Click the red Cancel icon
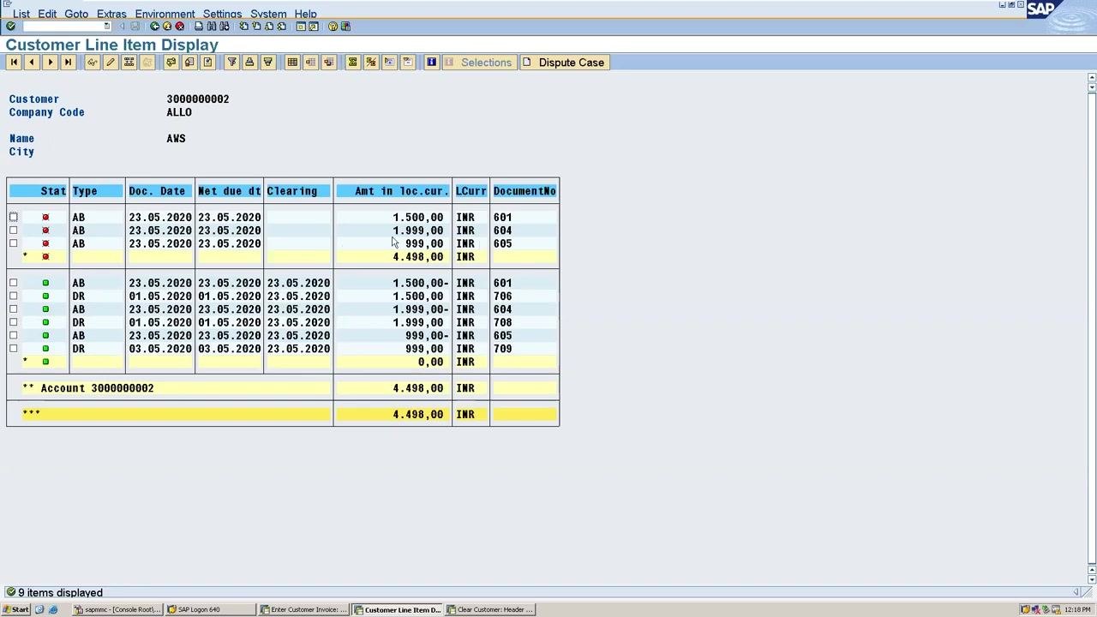The image size is (1097, 617). click(179, 27)
